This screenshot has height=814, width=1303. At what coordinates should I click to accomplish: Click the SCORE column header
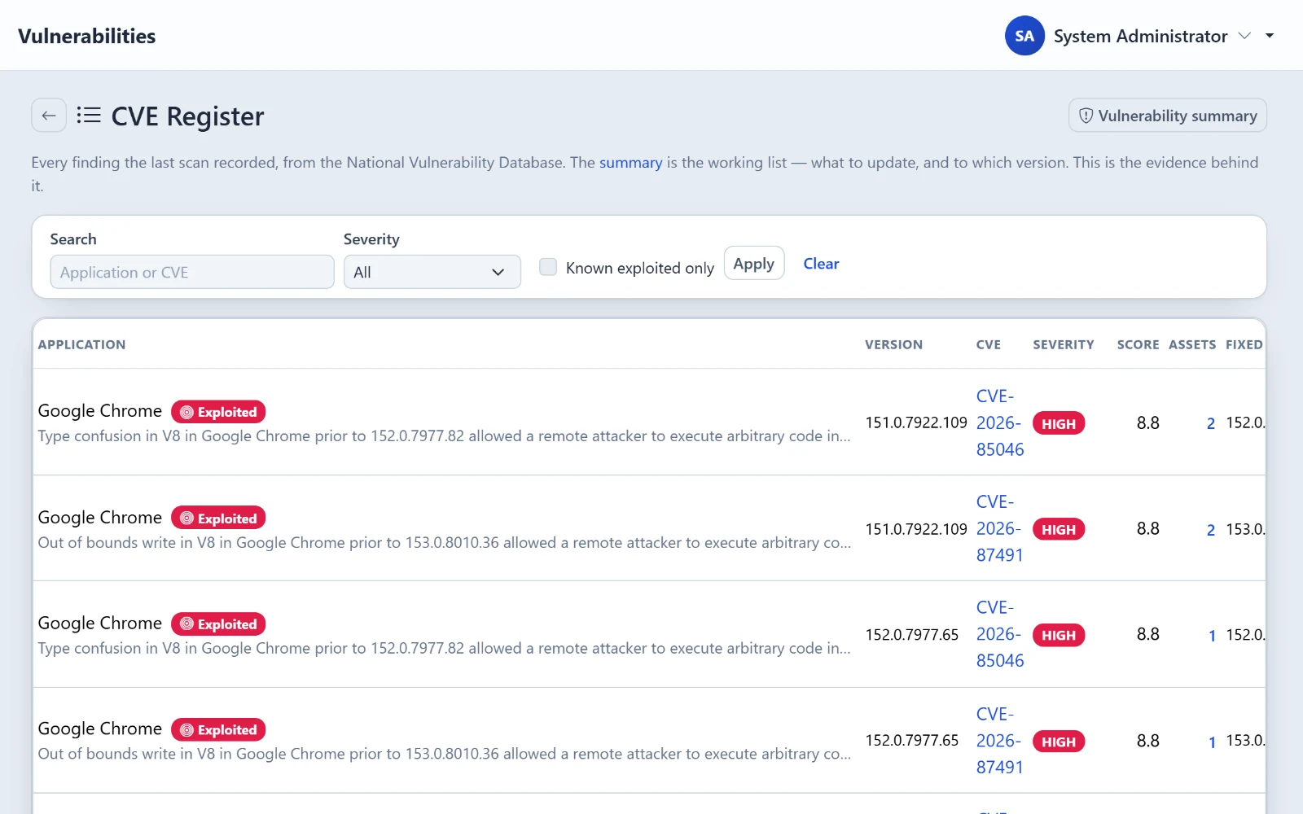pos(1138,344)
